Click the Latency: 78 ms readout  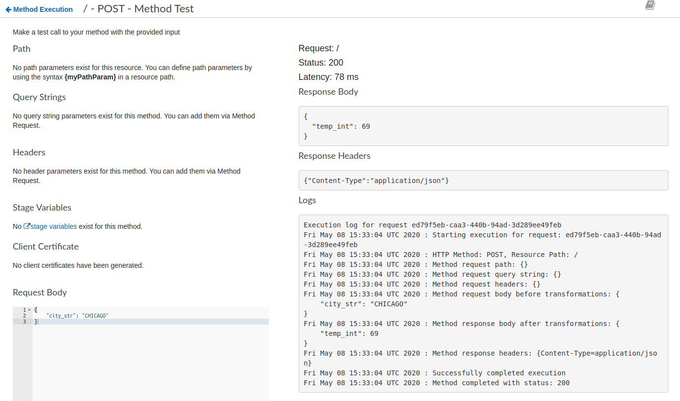tap(328, 77)
